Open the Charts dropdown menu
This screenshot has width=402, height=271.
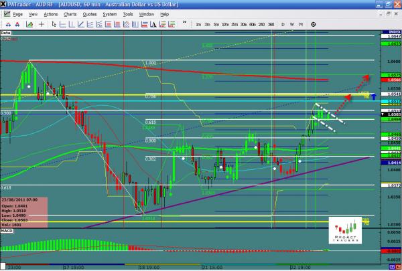(x=68, y=13)
